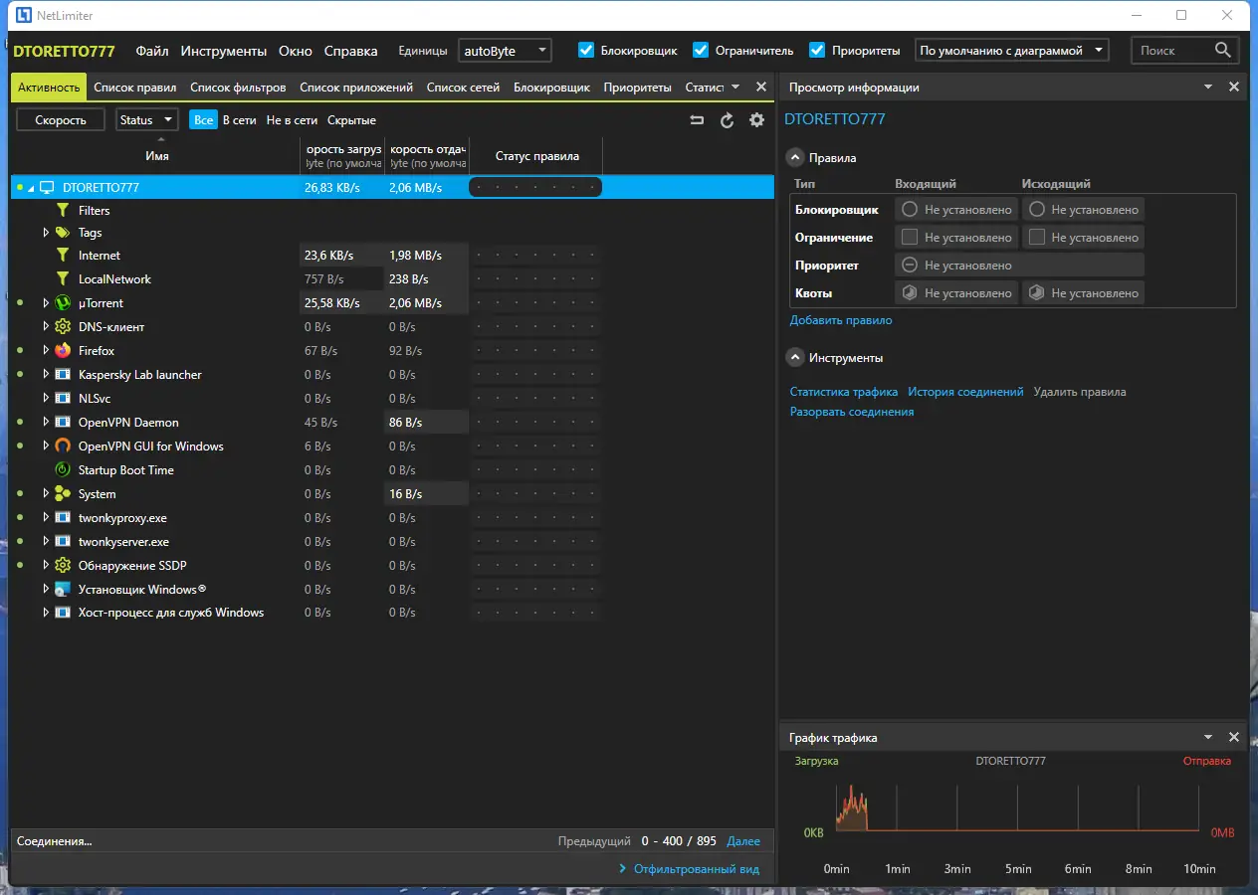Toggle the Ограничитель checkbox
This screenshot has height=895, width=1258.
(701, 50)
